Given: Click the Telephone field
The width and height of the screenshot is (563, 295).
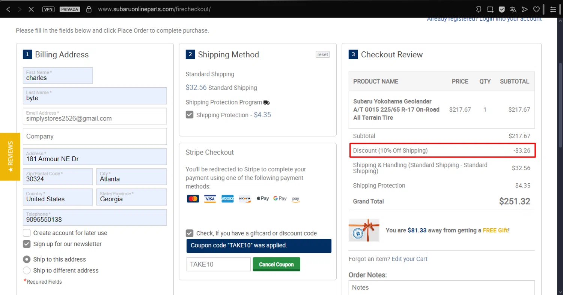Looking at the screenshot, I should [x=95, y=217].
